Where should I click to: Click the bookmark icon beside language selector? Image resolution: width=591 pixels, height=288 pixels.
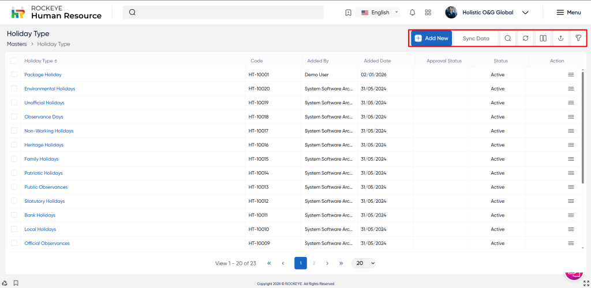point(348,13)
